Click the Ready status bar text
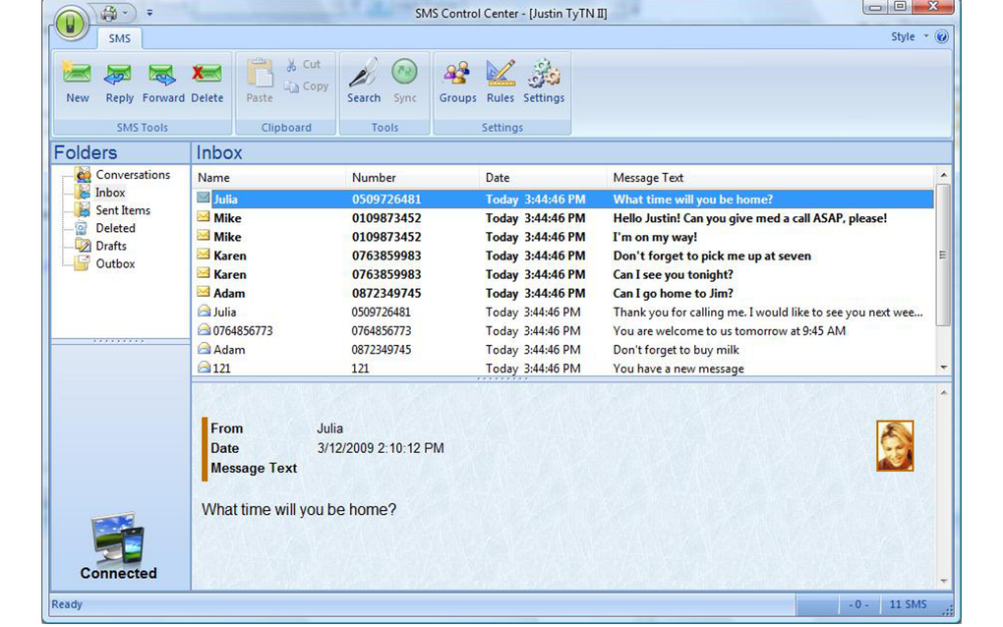 (67, 604)
